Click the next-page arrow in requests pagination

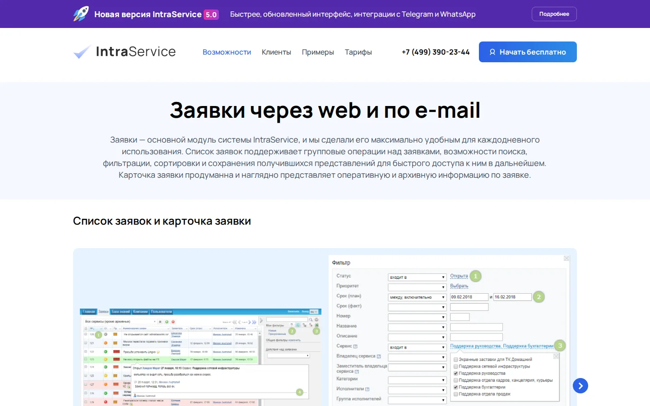250,322
